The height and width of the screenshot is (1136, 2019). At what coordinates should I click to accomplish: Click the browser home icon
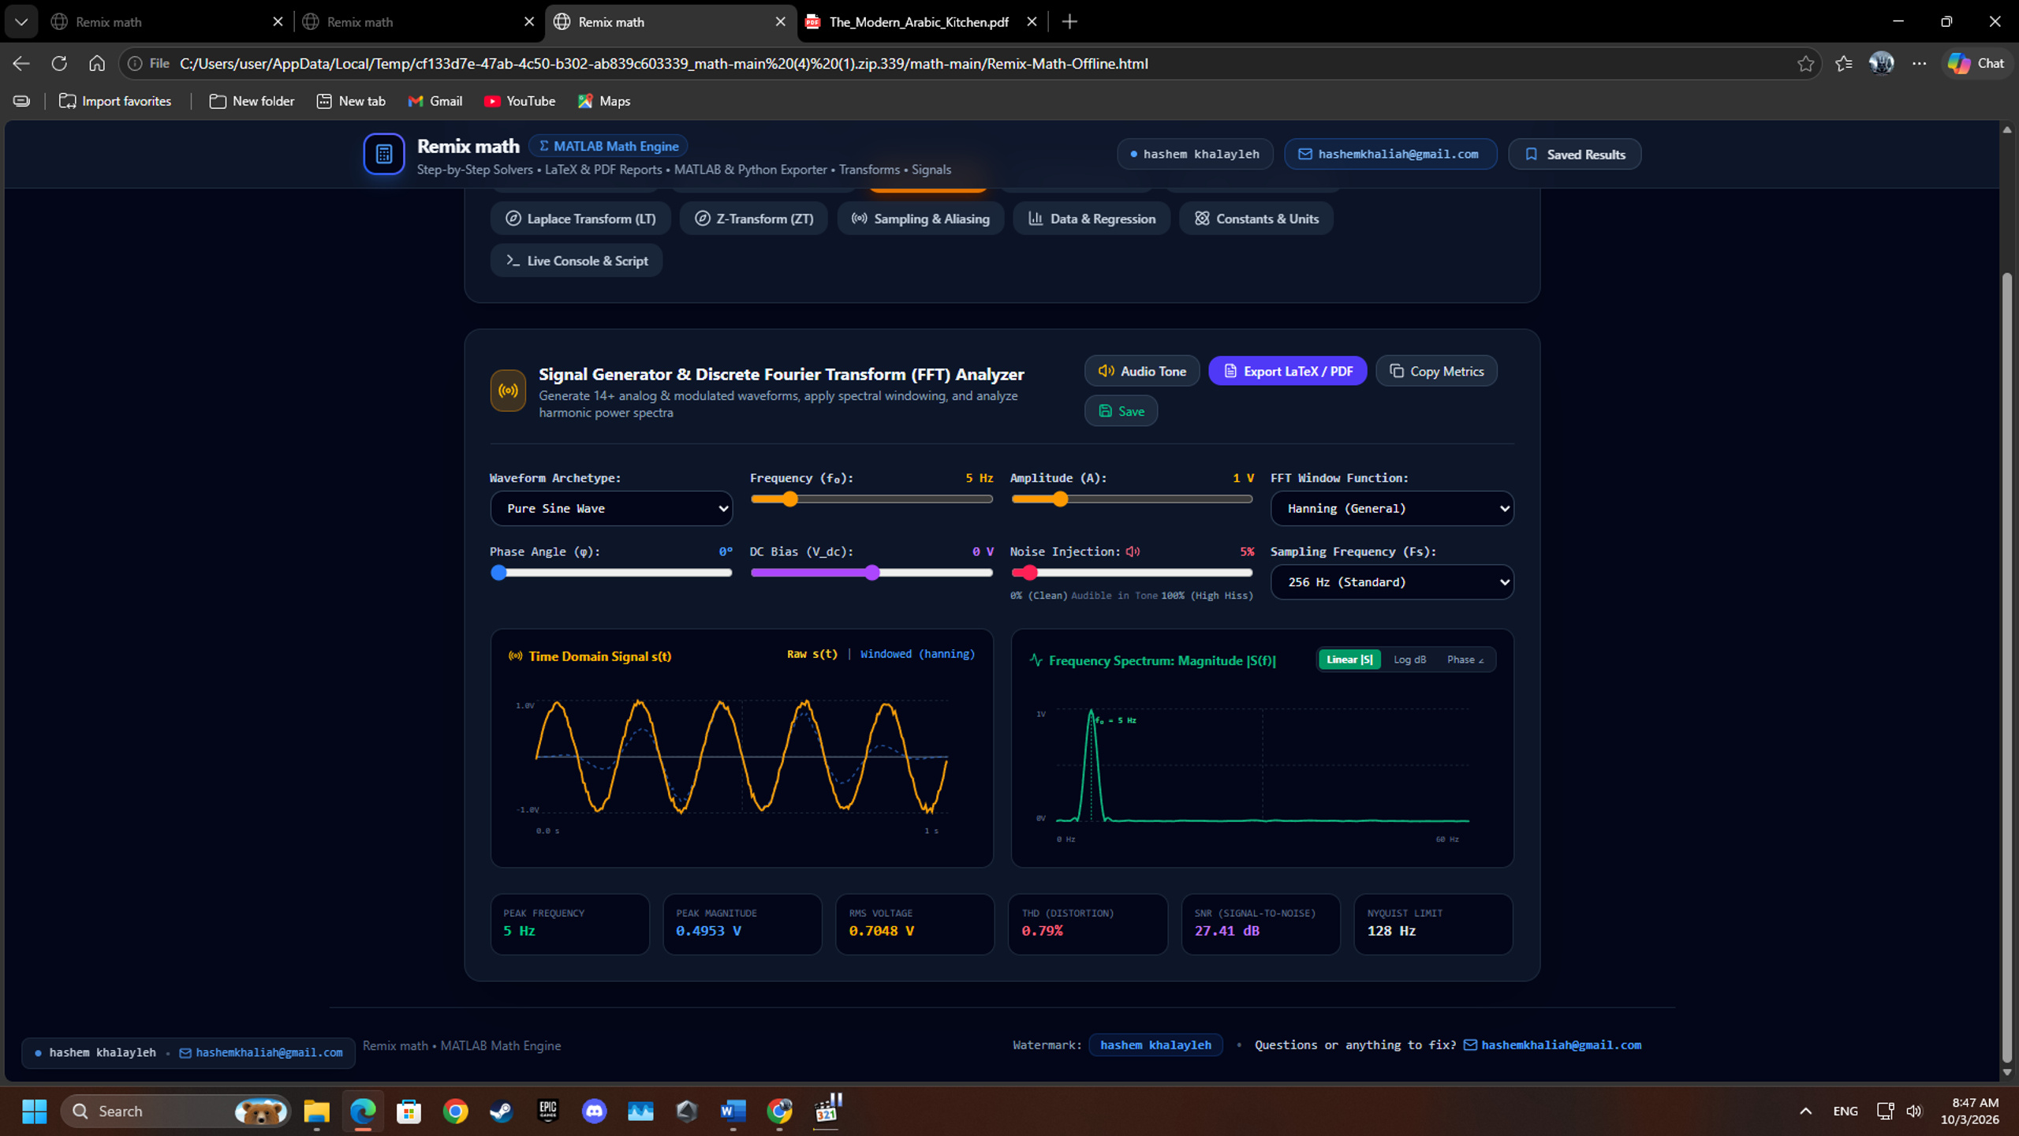[x=96, y=64]
